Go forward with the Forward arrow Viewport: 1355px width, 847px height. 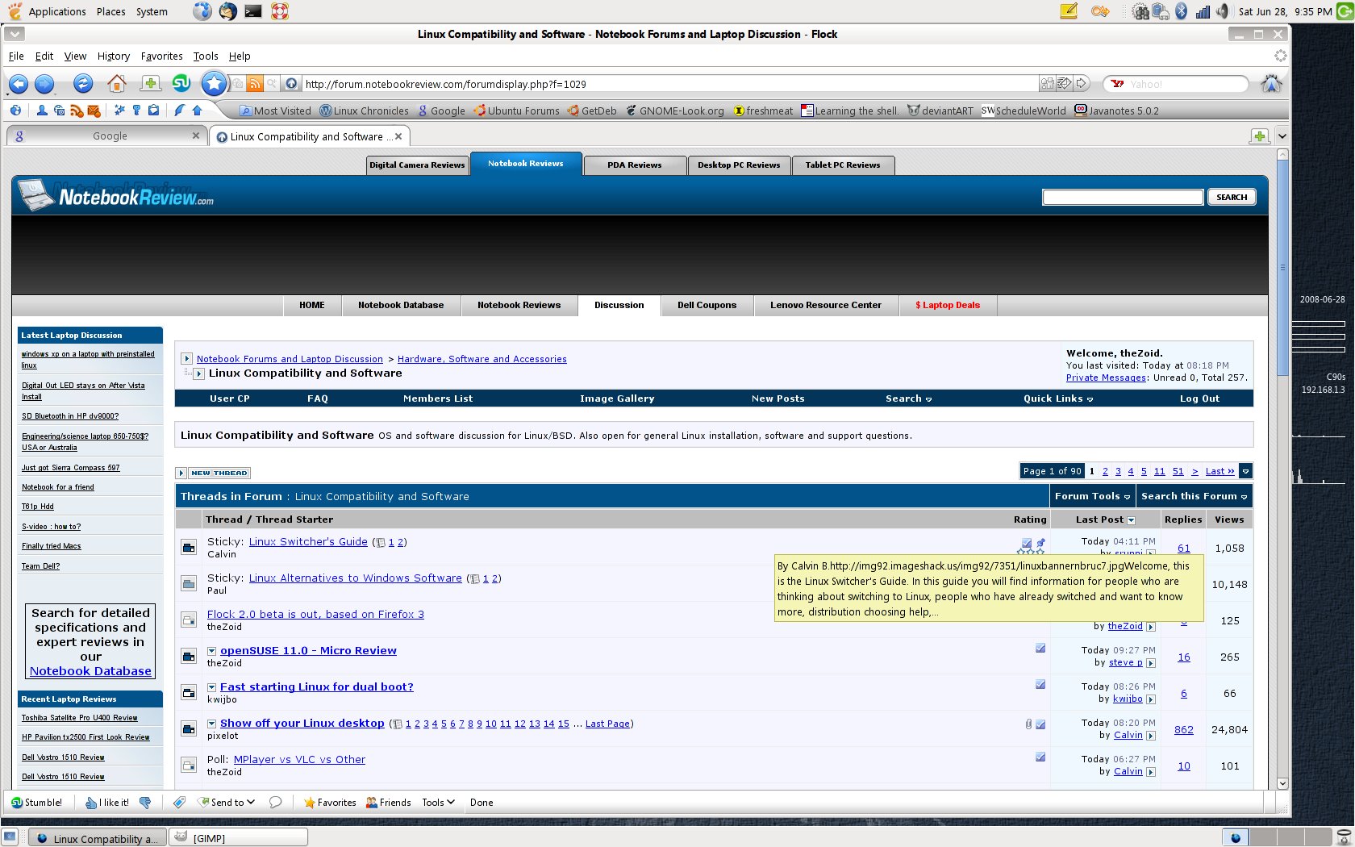[44, 84]
